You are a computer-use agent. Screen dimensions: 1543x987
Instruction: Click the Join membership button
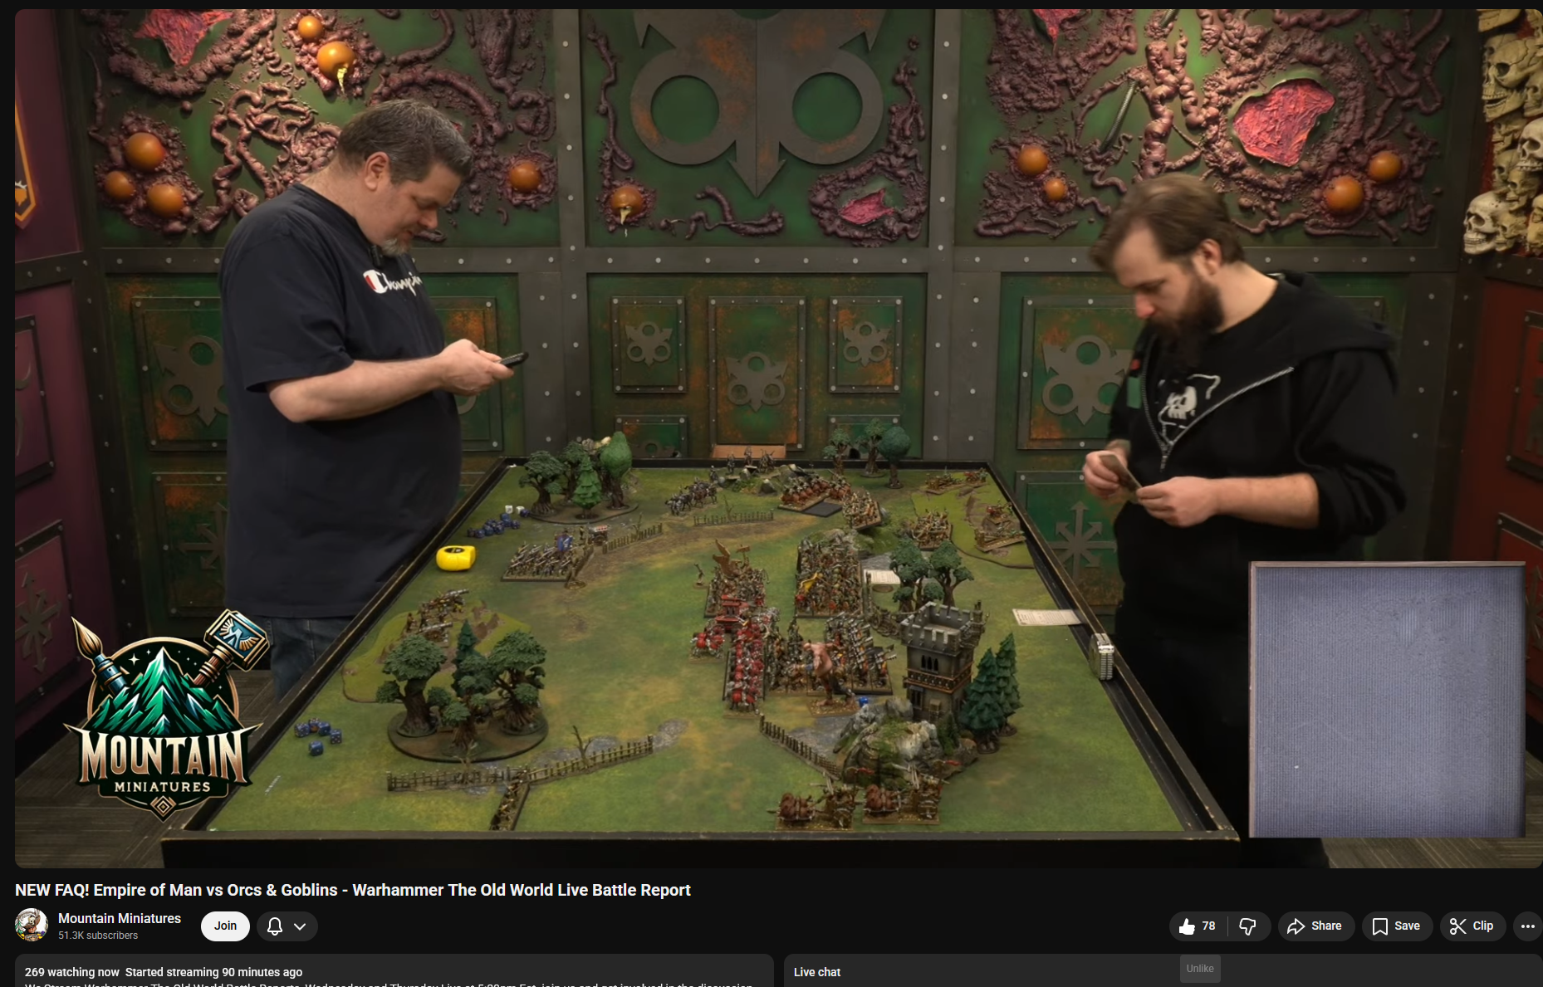point(225,926)
